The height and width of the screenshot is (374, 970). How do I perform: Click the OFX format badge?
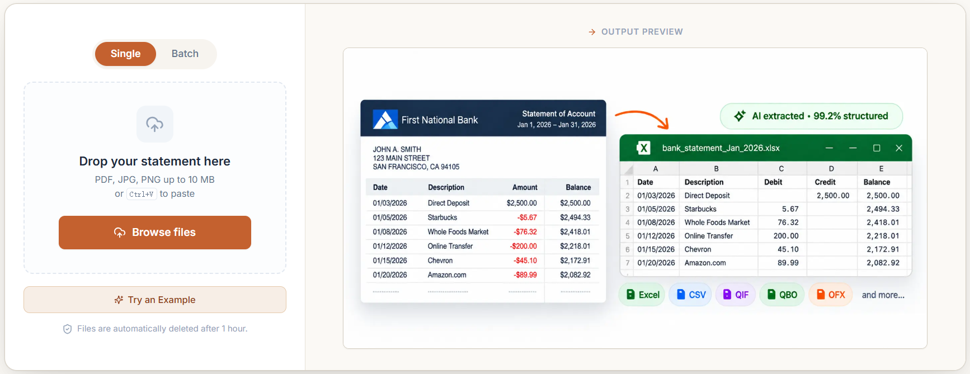pyautogui.click(x=831, y=295)
